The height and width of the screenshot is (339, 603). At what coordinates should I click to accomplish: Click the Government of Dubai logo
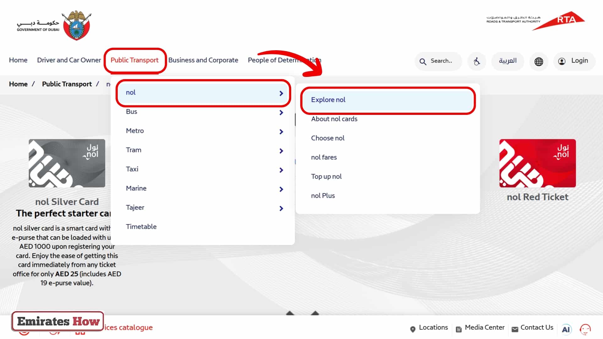click(x=54, y=25)
